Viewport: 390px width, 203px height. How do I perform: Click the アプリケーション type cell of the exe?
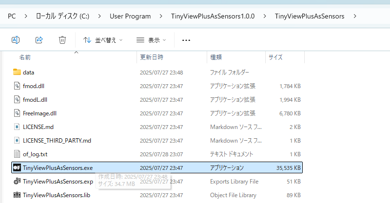coord(227,168)
